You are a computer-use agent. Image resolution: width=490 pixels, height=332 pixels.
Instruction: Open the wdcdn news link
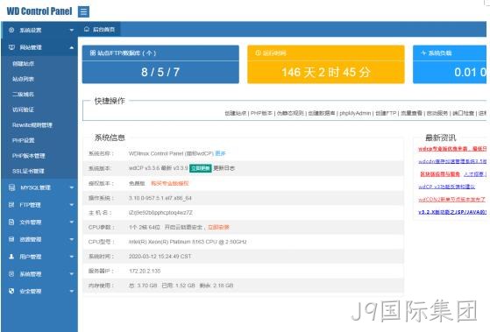(452, 161)
